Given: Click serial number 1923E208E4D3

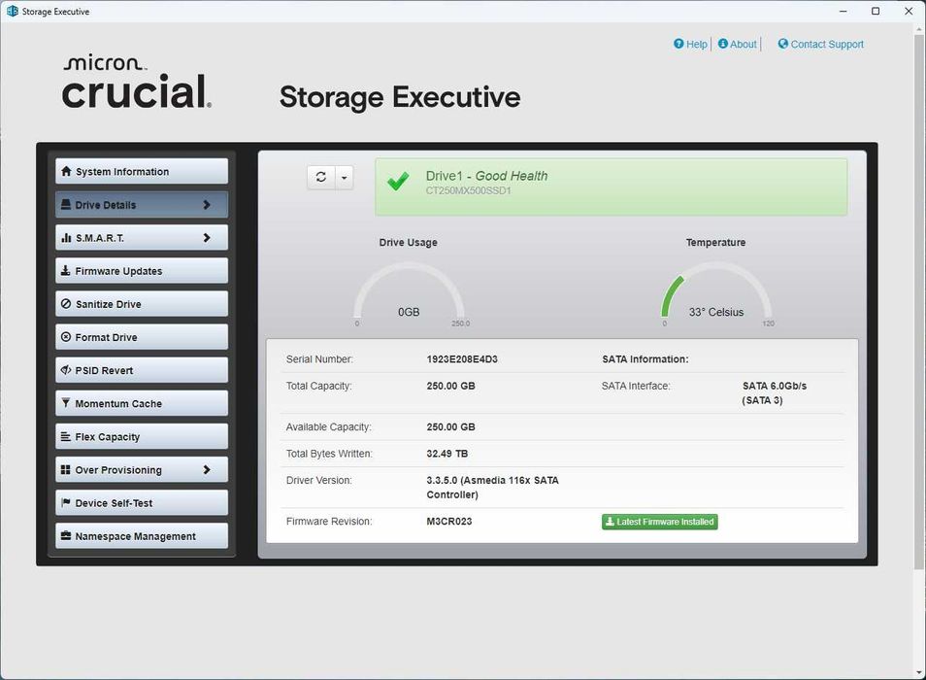Looking at the screenshot, I should point(462,359).
